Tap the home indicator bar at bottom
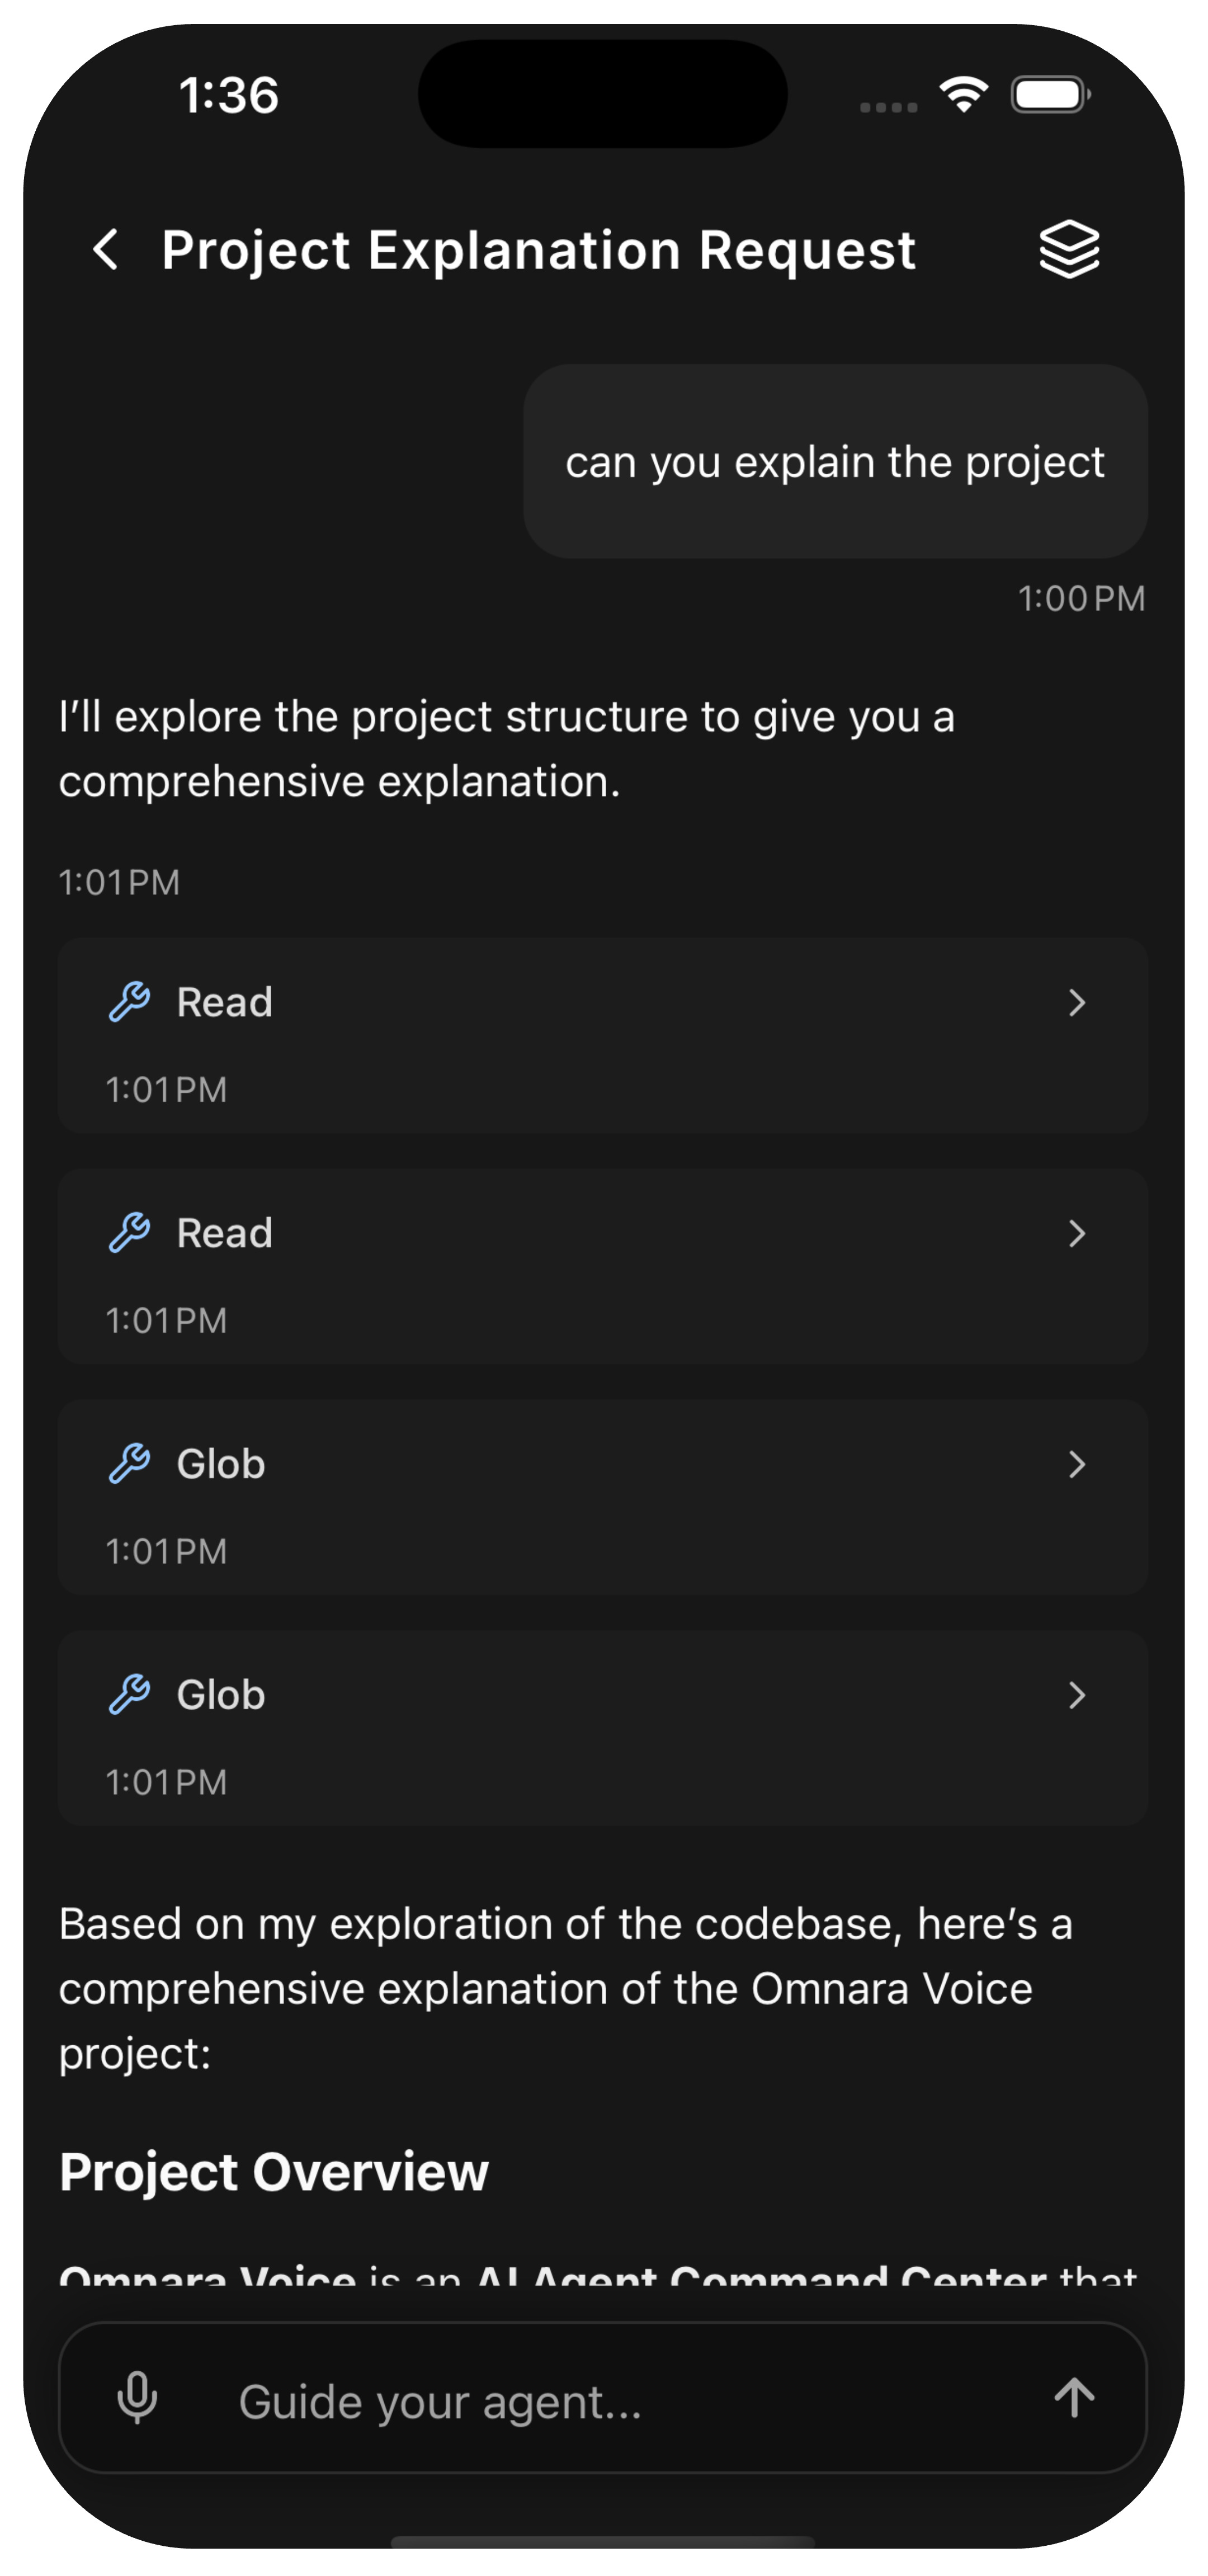Image resolution: width=1208 pixels, height=2576 pixels. 603,2541
